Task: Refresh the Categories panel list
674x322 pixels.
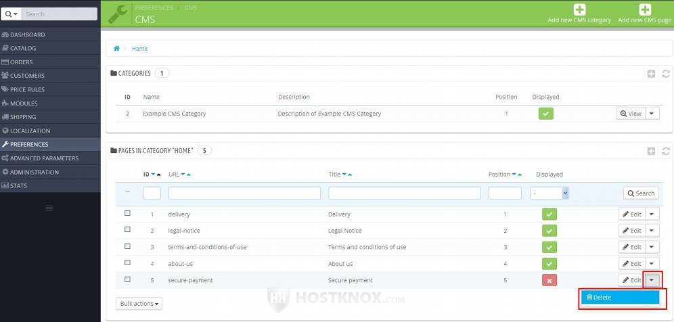Action: (x=666, y=74)
